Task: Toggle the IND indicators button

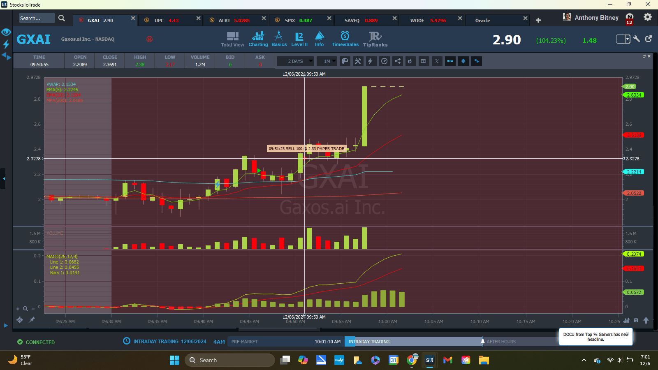Action: [450, 61]
